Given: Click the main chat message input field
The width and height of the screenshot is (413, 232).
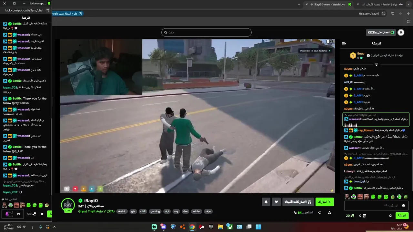Looking at the screenshot, I should tap(377, 205).
